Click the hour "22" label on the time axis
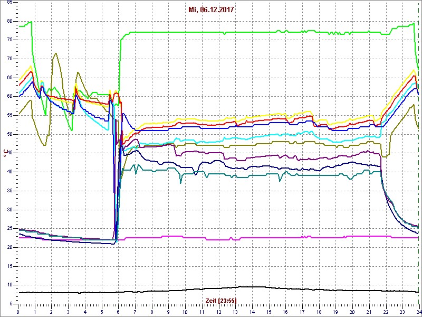This screenshot has height=317, width=422. click(x=386, y=311)
